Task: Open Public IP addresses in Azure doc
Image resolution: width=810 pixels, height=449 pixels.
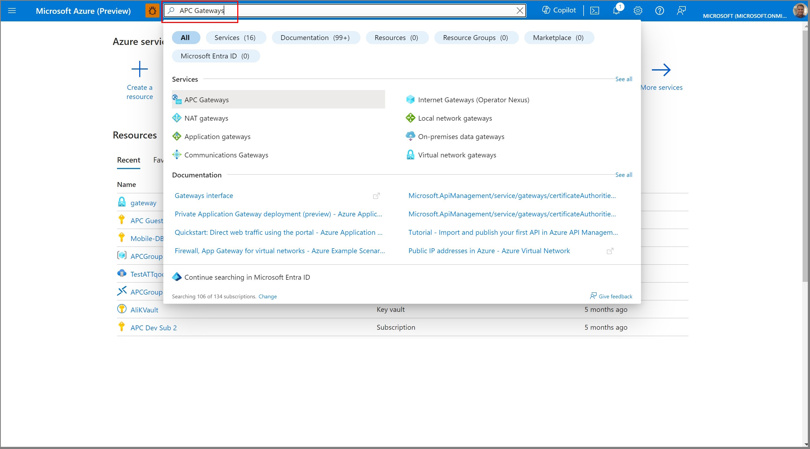Action: click(489, 251)
